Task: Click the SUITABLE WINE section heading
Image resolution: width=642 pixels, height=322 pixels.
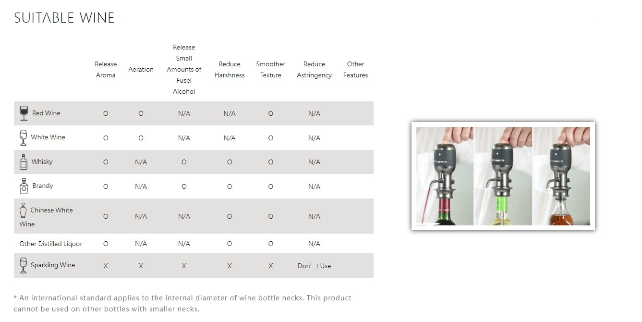Action: click(x=64, y=18)
